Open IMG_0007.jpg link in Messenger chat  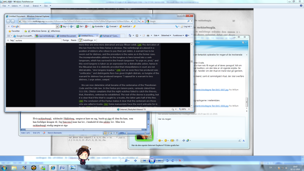tap(211, 90)
